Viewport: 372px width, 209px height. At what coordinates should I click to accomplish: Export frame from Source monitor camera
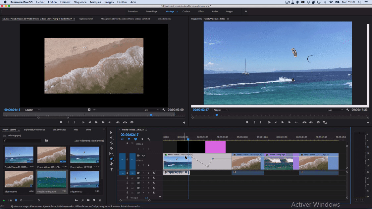132,122
